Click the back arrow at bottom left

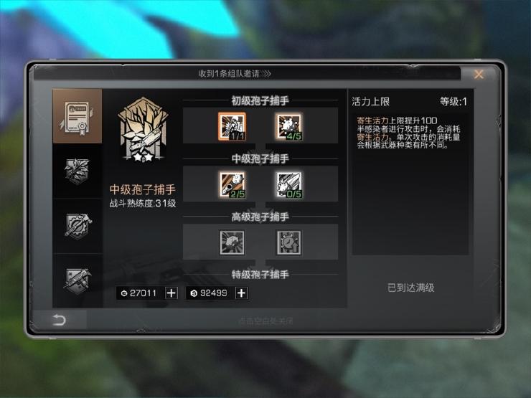coord(59,320)
